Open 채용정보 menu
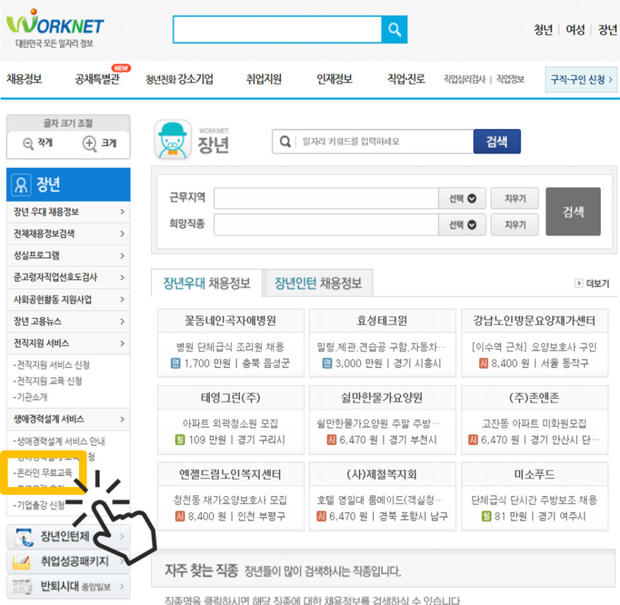620x605 pixels. coord(24,79)
